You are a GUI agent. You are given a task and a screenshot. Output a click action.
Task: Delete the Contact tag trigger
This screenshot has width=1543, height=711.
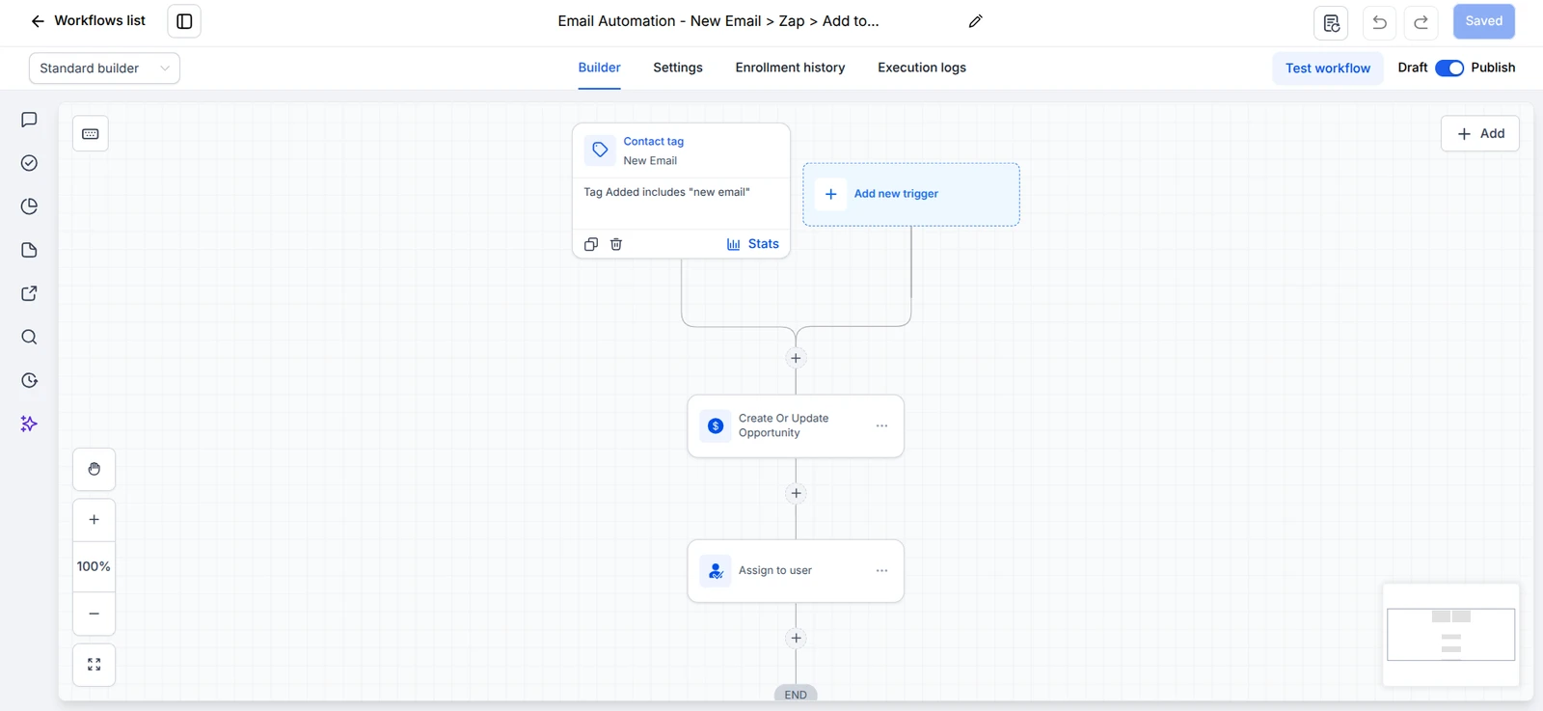[x=616, y=244]
